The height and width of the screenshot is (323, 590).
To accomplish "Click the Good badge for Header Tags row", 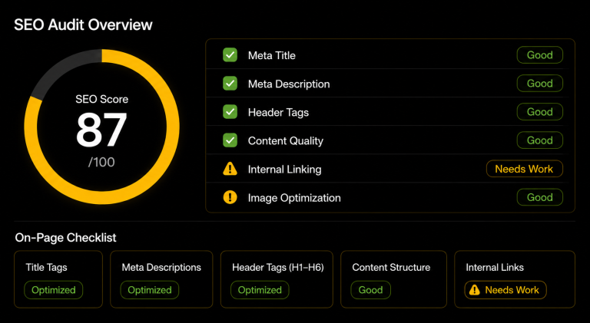I will pyautogui.click(x=539, y=112).
